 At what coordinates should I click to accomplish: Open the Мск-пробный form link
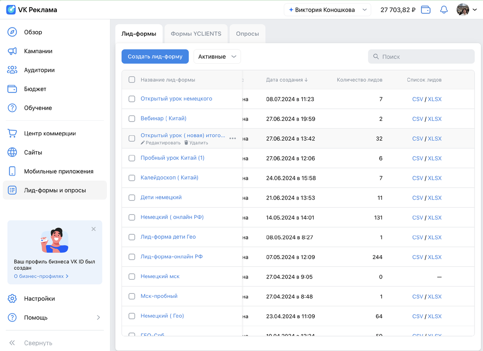pos(159,296)
